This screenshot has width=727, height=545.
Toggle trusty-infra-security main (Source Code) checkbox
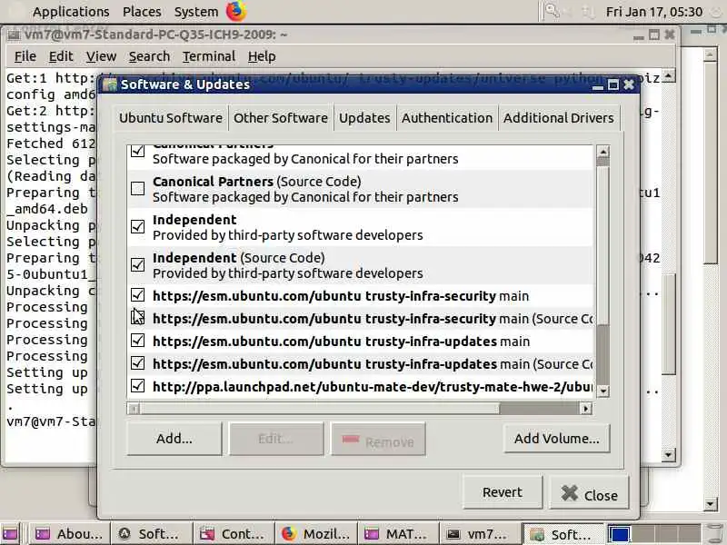pyautogui.click(x=138, y=318)
